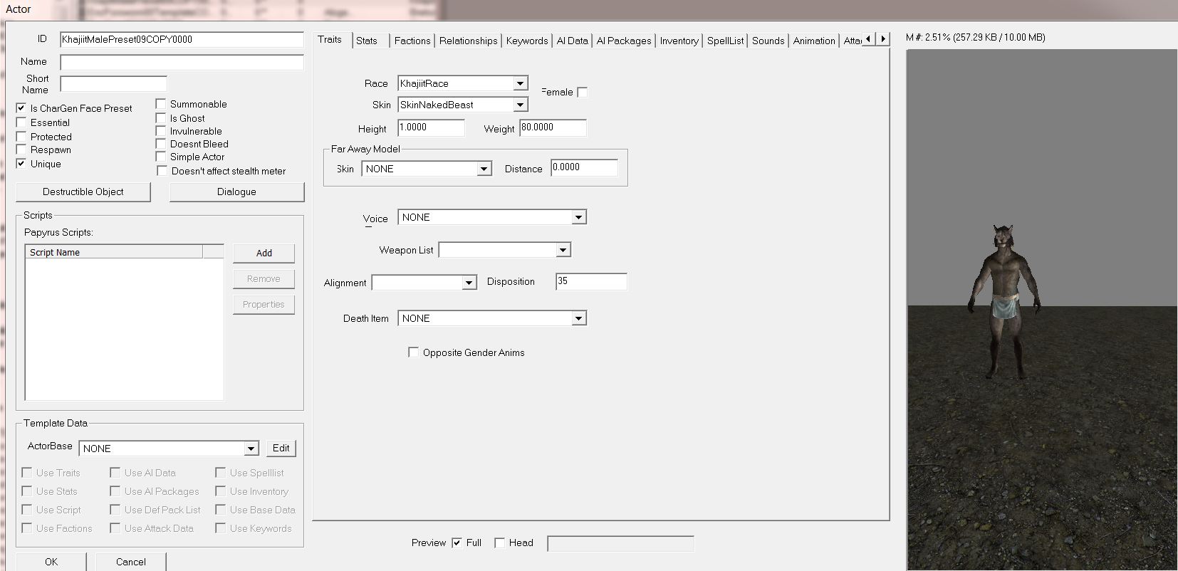Open the Factions tab
1178x571 pixels.
tap(412, 41)
